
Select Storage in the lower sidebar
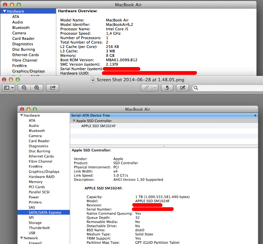(35, 223)
